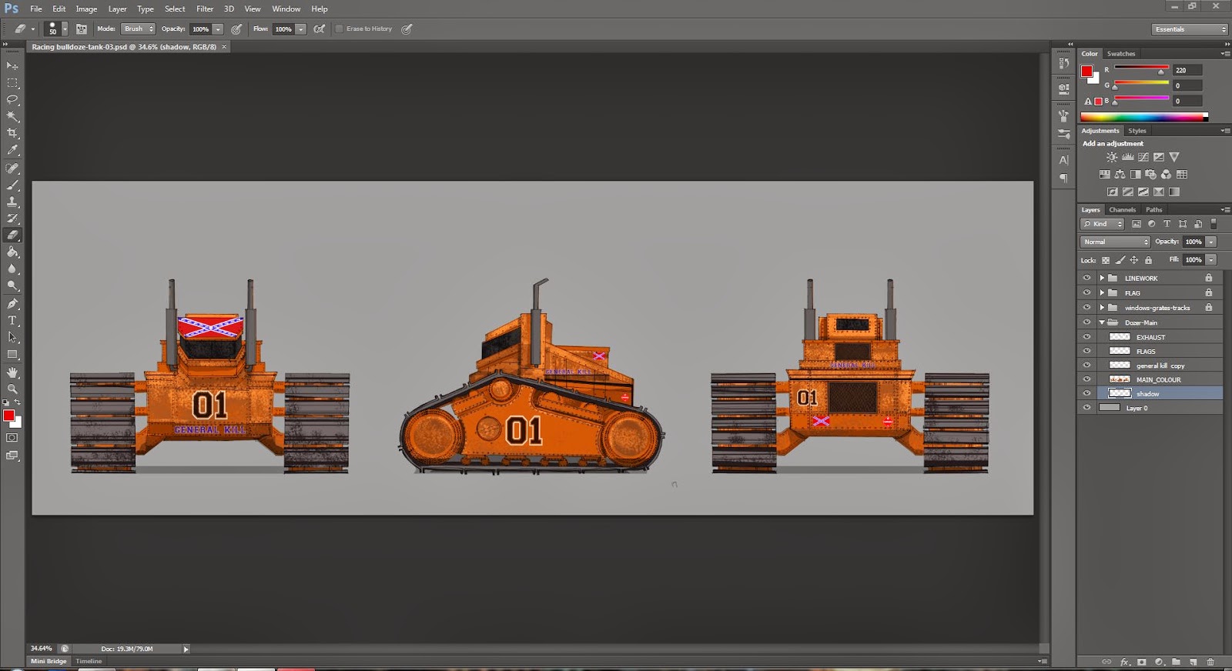Select the Magic Wand tool
Image resolution: width=1232 pixels, height=671 pixels.
point(12,117)
